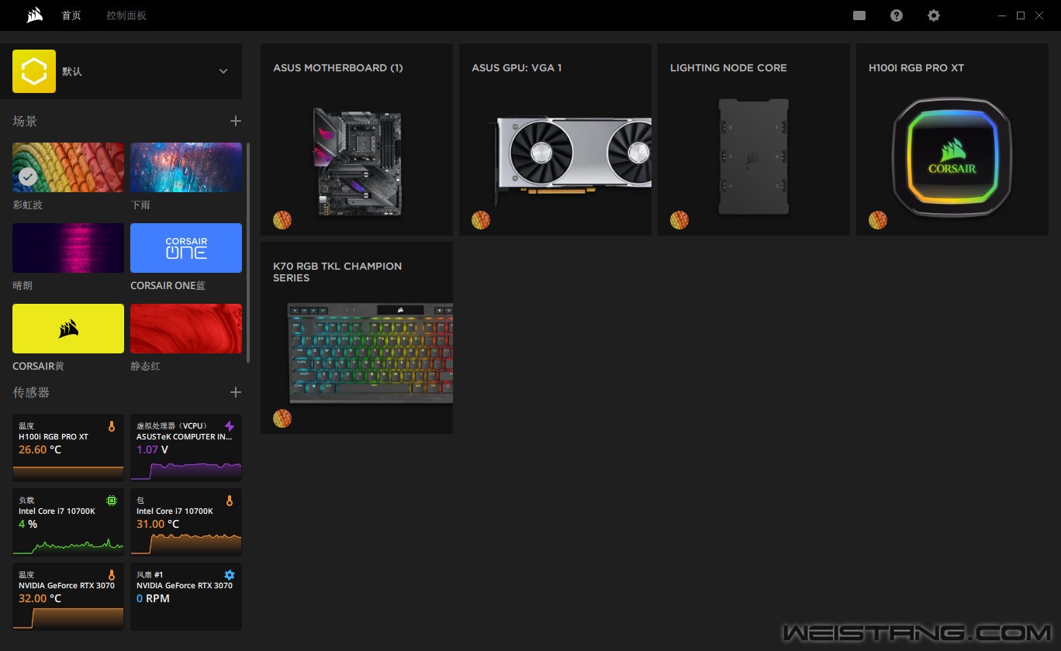Click lighting badge on K70 RGB TKL tile
The width and height of the screenshot is (1061, 651).
(x=282, y=418)
